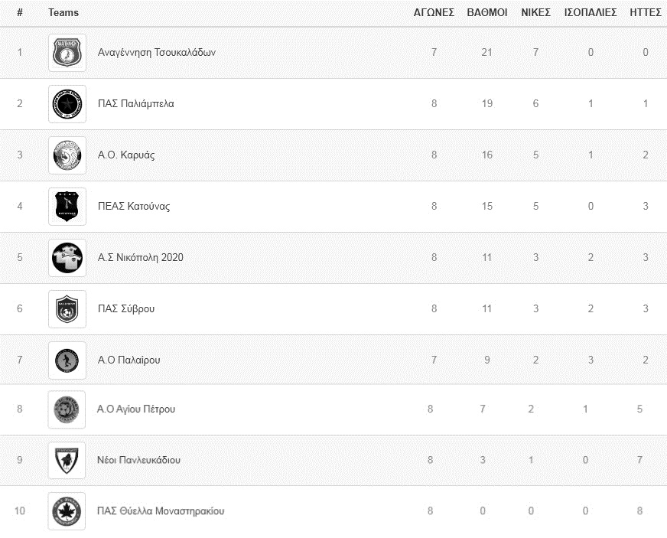
Task: Click the ΗΤΤΕΣ column header
Action: click(646, 12)
